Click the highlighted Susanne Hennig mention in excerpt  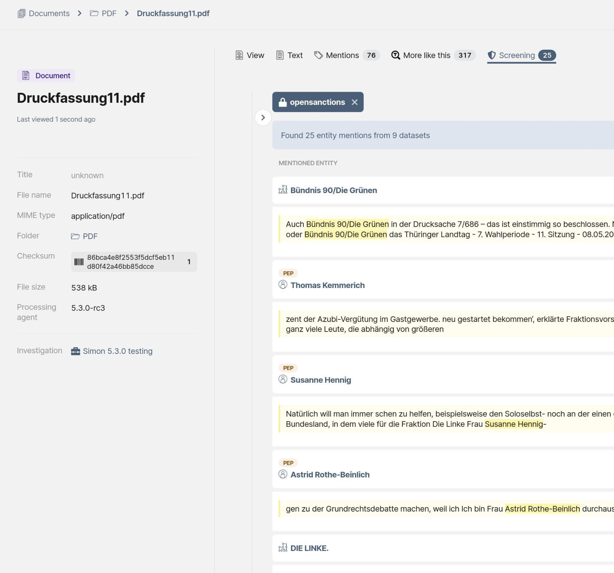pyautogui.click(x=514, y=424)
